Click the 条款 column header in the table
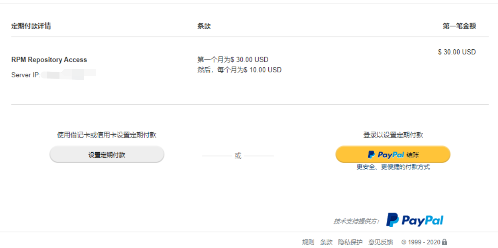The height and width of the screenshot is (248, 498). click(x=204, y=26)
